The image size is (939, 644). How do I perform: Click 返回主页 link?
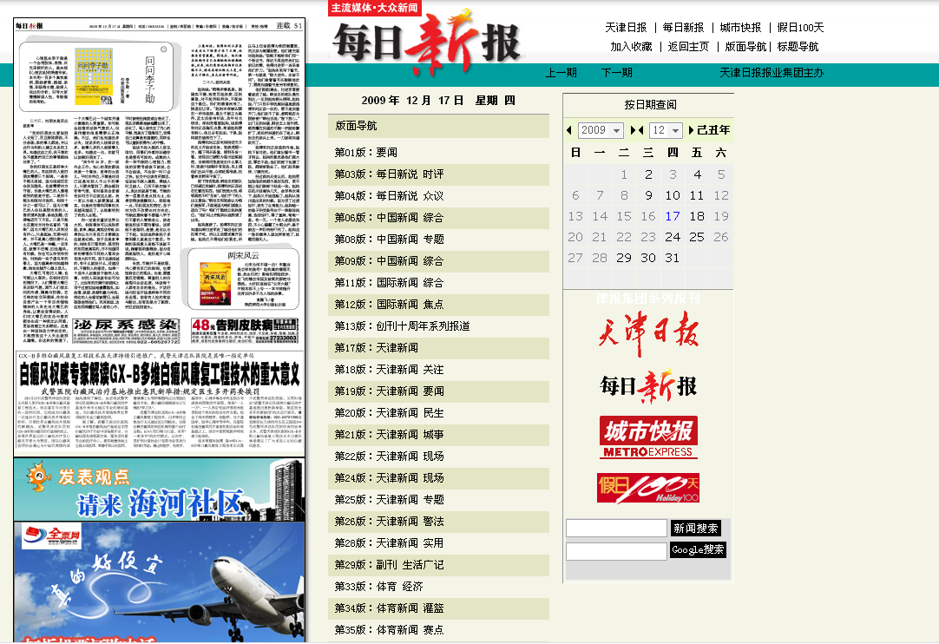pos(689,47)
